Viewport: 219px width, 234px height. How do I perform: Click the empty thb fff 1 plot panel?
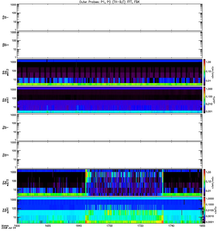point(109,17)
